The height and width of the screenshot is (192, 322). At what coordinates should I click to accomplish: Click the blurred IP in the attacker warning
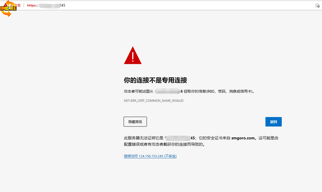(167, 92)
